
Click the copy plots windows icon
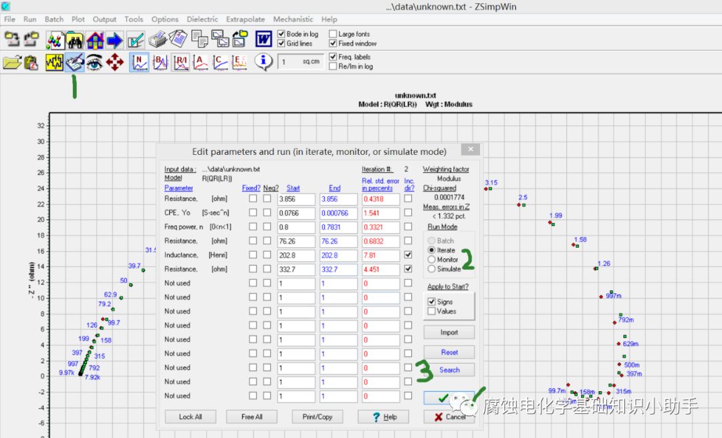(x=220, y=39)
